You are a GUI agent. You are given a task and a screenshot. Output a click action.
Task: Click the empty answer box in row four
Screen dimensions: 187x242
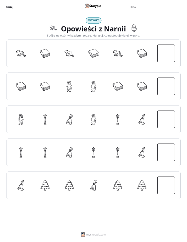[x=166, y=152]
